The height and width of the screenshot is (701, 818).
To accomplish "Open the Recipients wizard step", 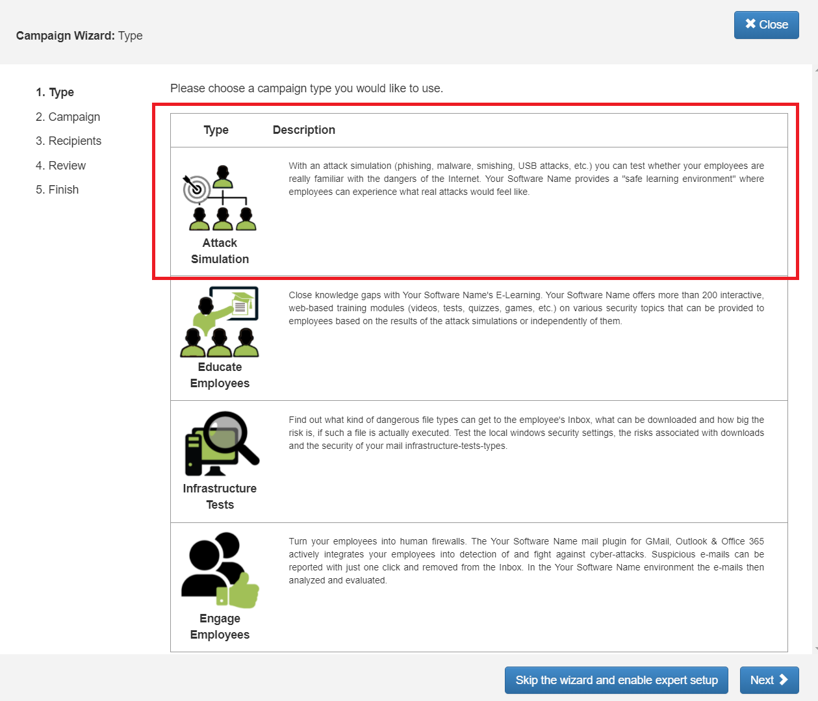I will tap(69, 141).
